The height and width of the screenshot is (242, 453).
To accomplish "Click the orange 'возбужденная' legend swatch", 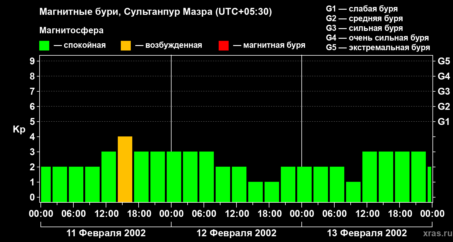I will 126,46.
